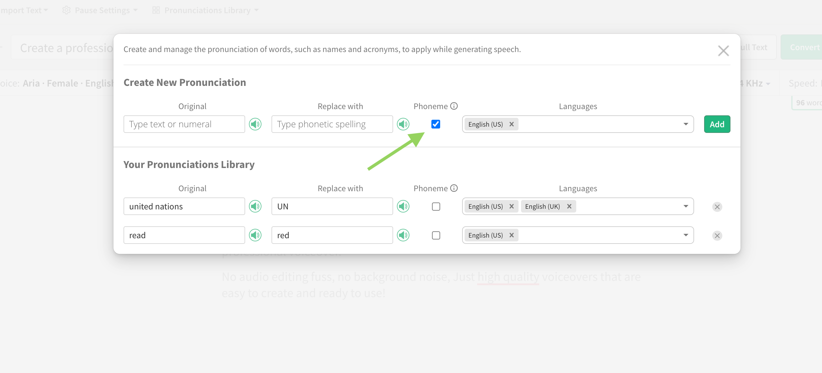Click the speaker icon next to Replace with field

[x=404, y=124]
